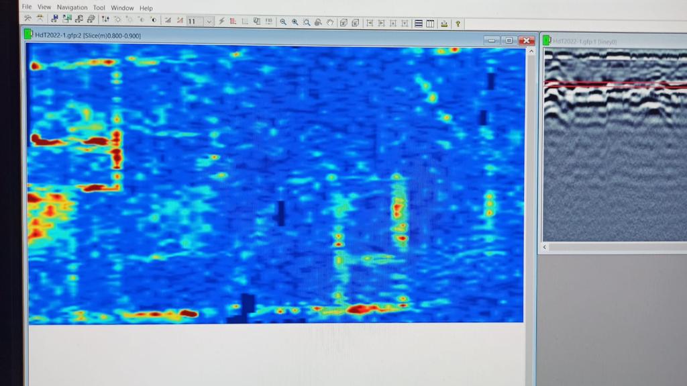This screenshot has height=386, width=687.
Task: Expand the dropdown arrow next to 11
Action: coord(209,21)
